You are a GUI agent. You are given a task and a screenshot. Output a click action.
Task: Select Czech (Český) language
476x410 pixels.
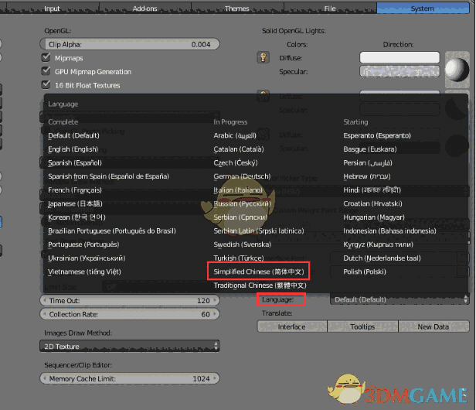tap(236, 163)
